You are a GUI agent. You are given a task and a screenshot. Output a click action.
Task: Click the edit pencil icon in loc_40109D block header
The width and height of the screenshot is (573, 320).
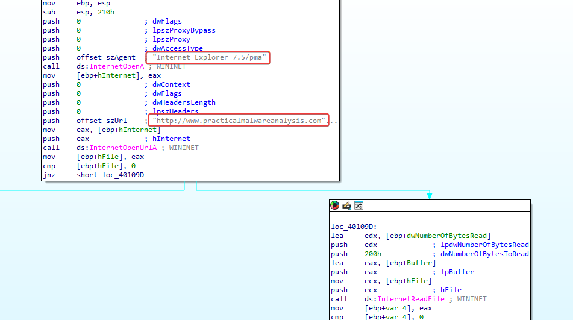point(347,205)
